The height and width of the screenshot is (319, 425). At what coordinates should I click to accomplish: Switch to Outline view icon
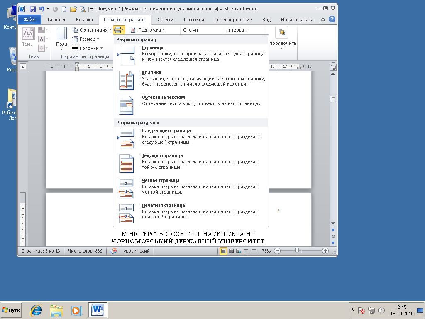(246, 251)
